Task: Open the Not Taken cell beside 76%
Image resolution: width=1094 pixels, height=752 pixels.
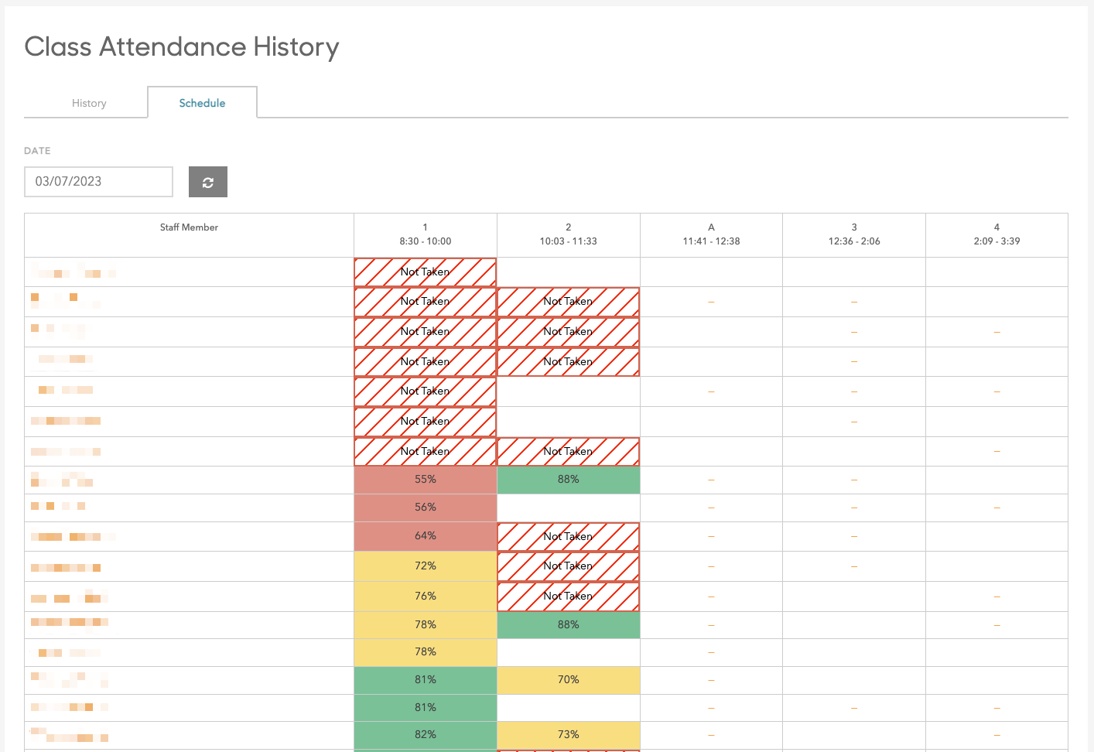Action: coord(568,596)
